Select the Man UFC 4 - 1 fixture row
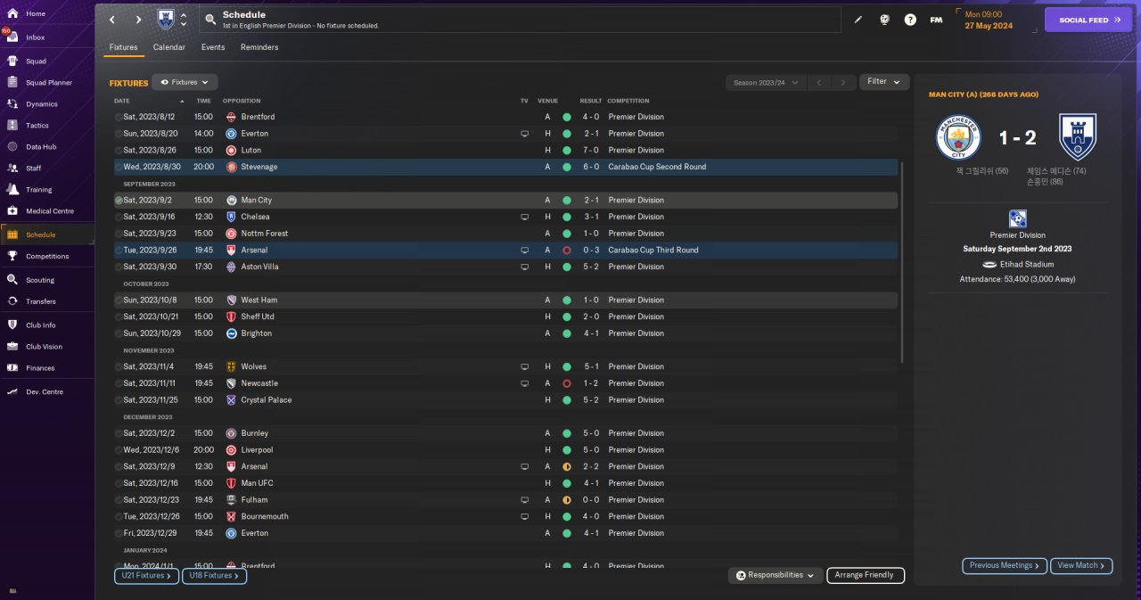1141x600 pixels. (505, 483)
